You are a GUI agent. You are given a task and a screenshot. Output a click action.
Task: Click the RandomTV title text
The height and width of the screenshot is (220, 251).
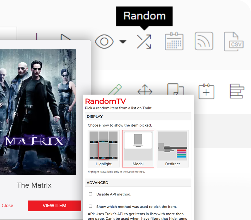pyautogui.click(x=105, y=101)
